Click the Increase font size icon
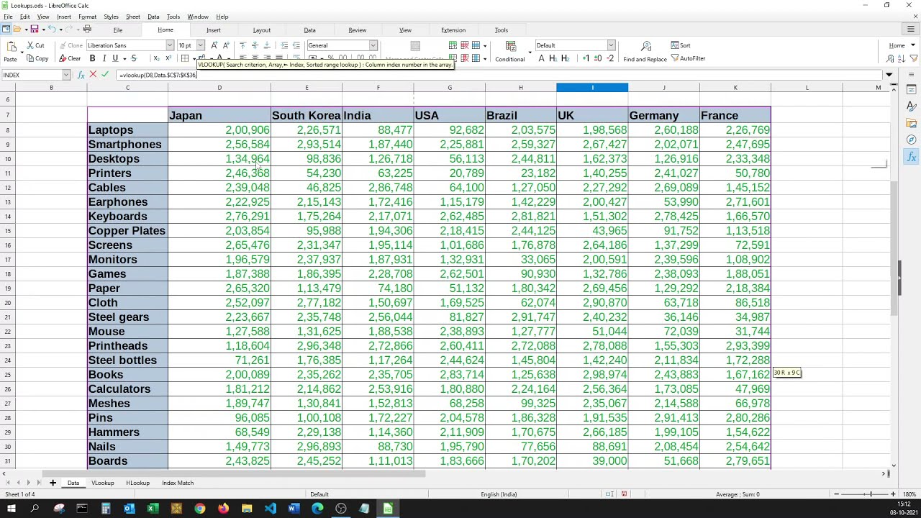This screenshot has width=921, height=518. [x=214, y=45]
